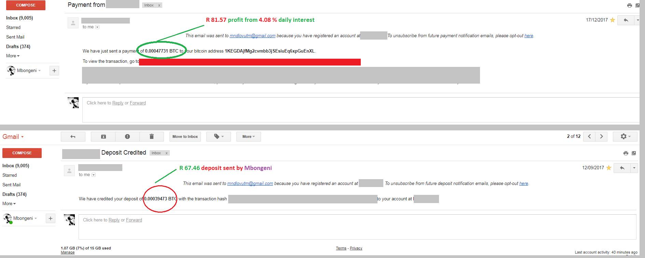Image resolution: width=645 pixels, height=258 pixels.
Task: Open the More toolbar dropdown
Action: pos(249,137)
